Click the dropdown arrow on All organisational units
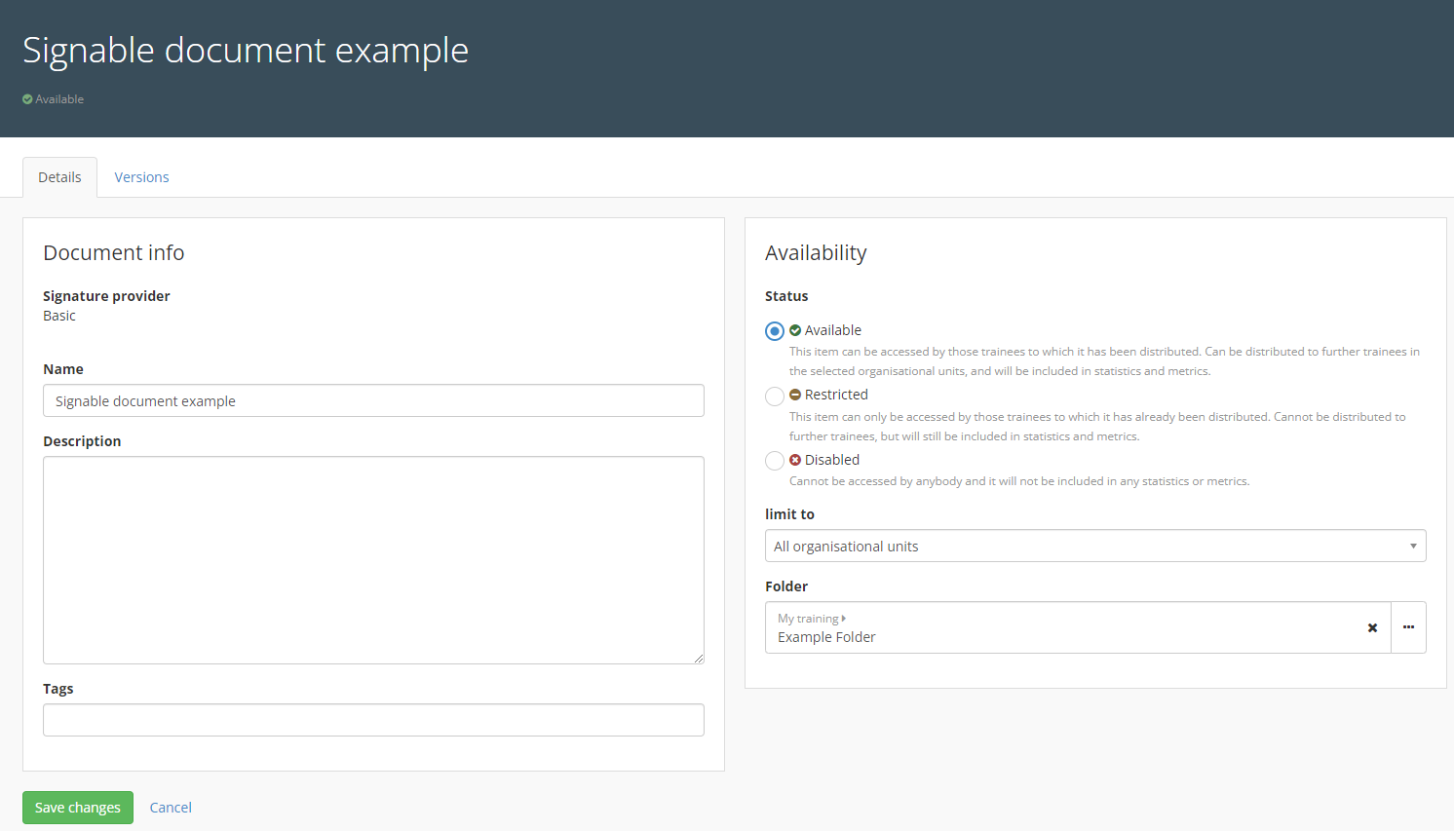This screenshot has width=1454, height=831. [1413, 547]
